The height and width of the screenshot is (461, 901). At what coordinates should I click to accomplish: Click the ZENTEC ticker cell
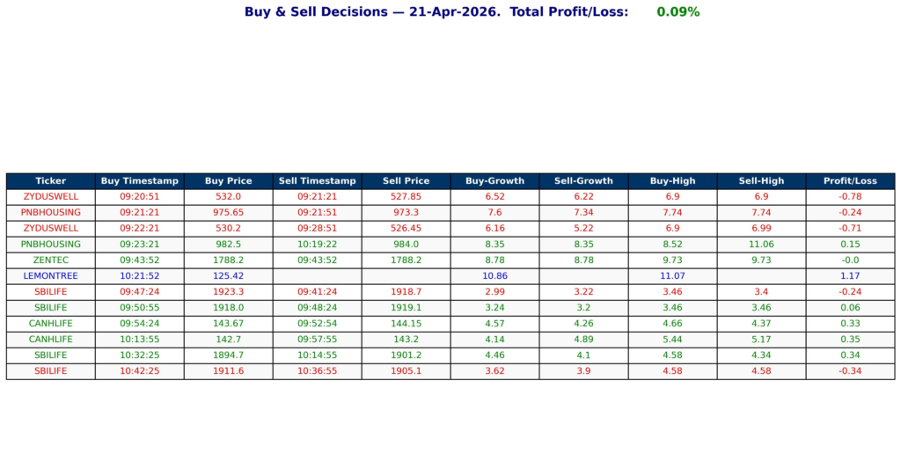click(x=50, y=260)
